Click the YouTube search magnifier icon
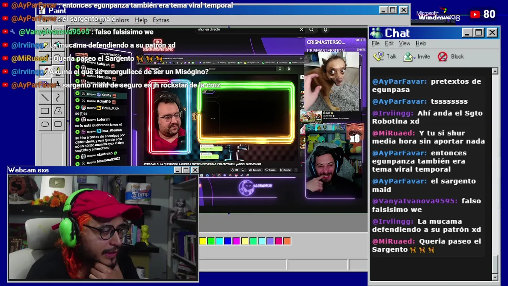 pos(312,29)
